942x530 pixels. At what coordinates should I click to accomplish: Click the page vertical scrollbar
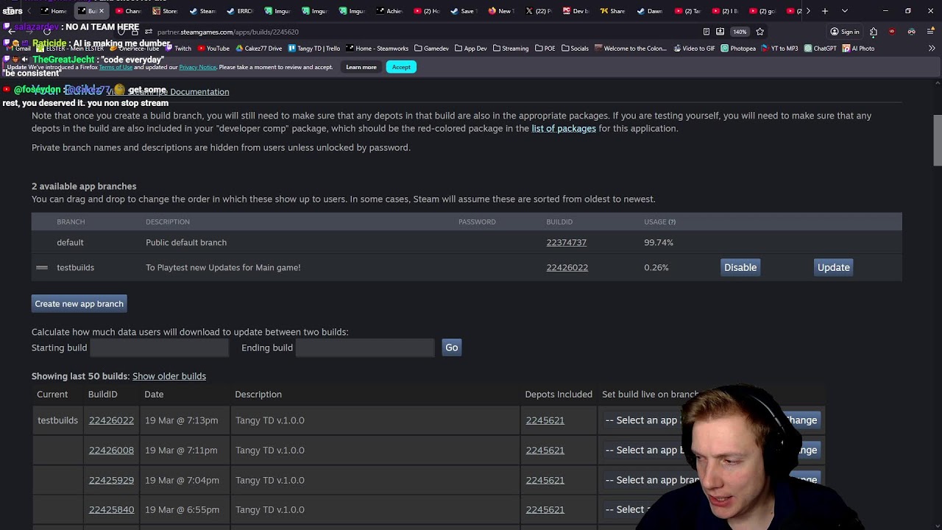(938, 140)
